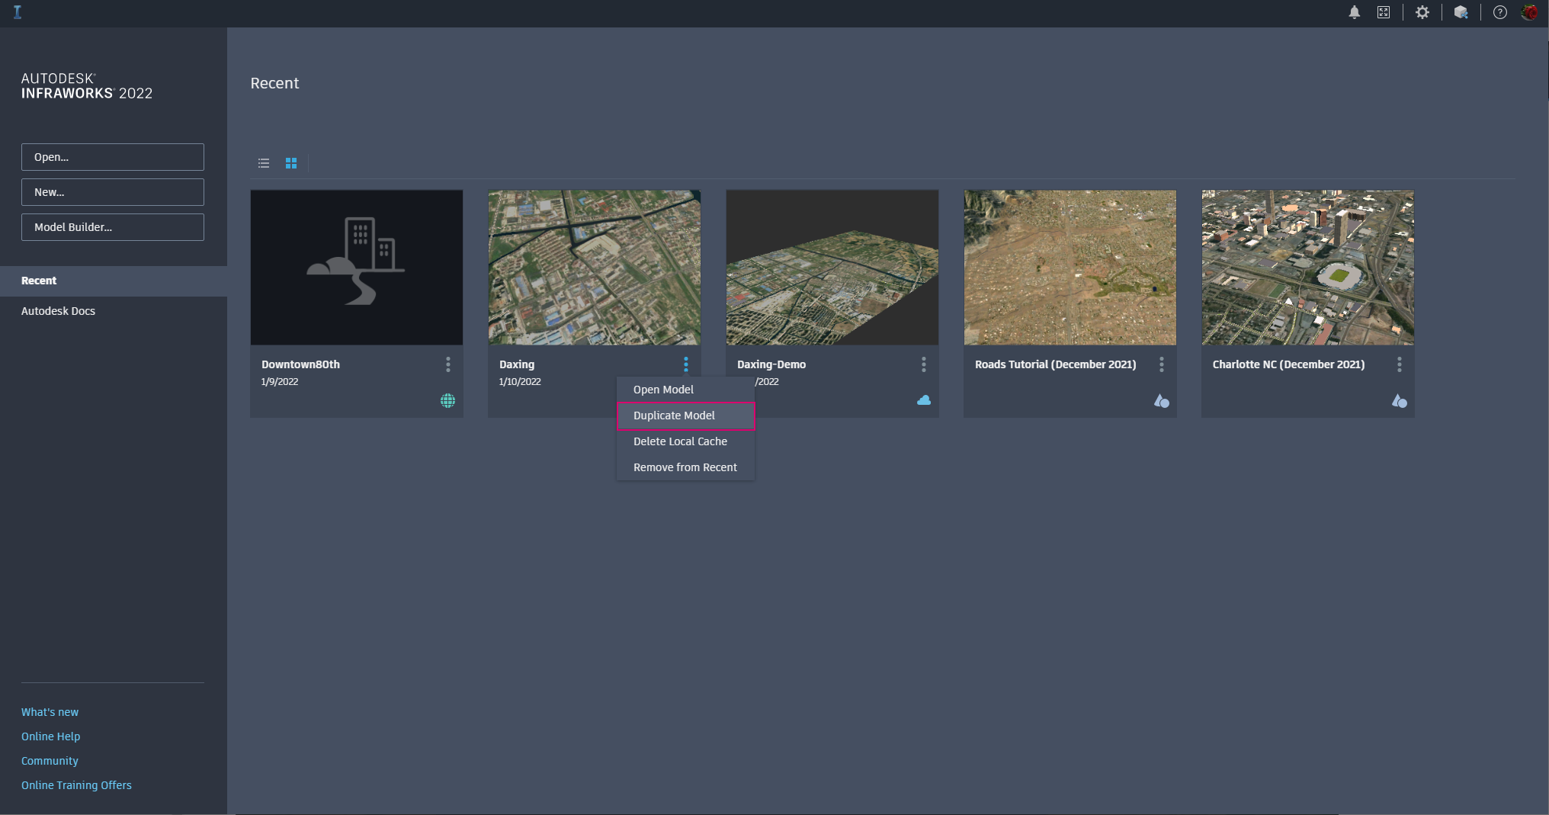
Task: Click the shapes icon on Charlotte NC card
Action: (x=1400, y=401)
